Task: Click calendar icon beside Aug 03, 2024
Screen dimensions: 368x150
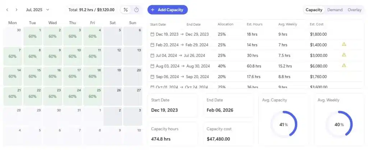Action: pyautogui.click(x=152, y=66)
